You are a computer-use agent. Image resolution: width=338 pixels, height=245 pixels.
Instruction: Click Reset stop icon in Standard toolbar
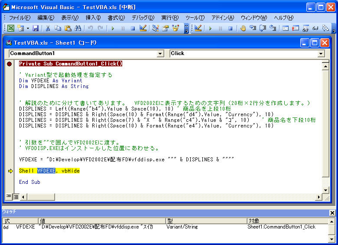tap(133, 28)
